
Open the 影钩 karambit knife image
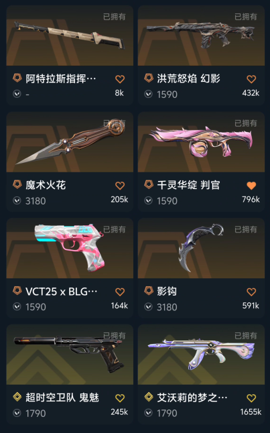(x=201, y=248)
